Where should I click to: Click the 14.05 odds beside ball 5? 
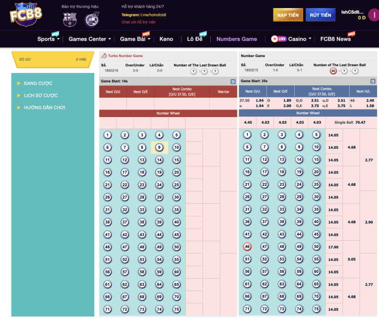(x=334, y=135)
